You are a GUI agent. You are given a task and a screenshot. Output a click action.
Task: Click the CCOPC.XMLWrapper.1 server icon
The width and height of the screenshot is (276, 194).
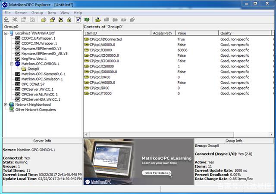(x=17, y=43)
